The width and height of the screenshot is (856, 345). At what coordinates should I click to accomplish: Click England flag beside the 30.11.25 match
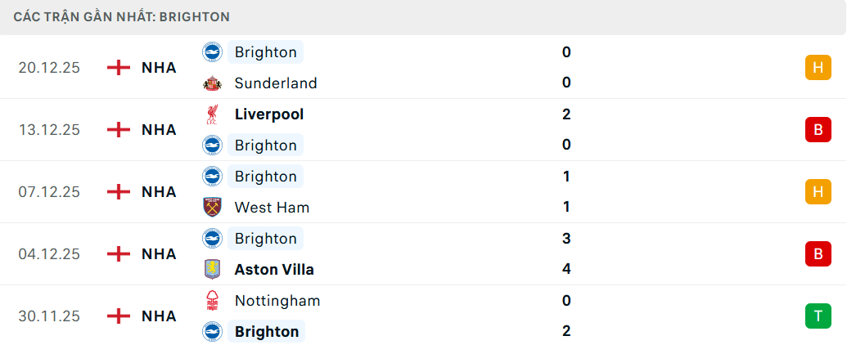click(x=119, y=316)
